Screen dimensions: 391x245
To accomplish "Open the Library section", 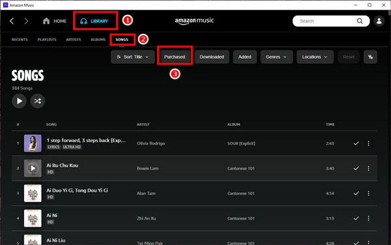I will point(94,21).
